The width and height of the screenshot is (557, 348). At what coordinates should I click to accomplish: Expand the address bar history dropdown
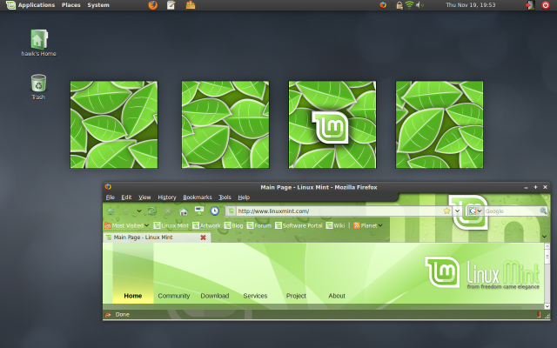[457, 211]
